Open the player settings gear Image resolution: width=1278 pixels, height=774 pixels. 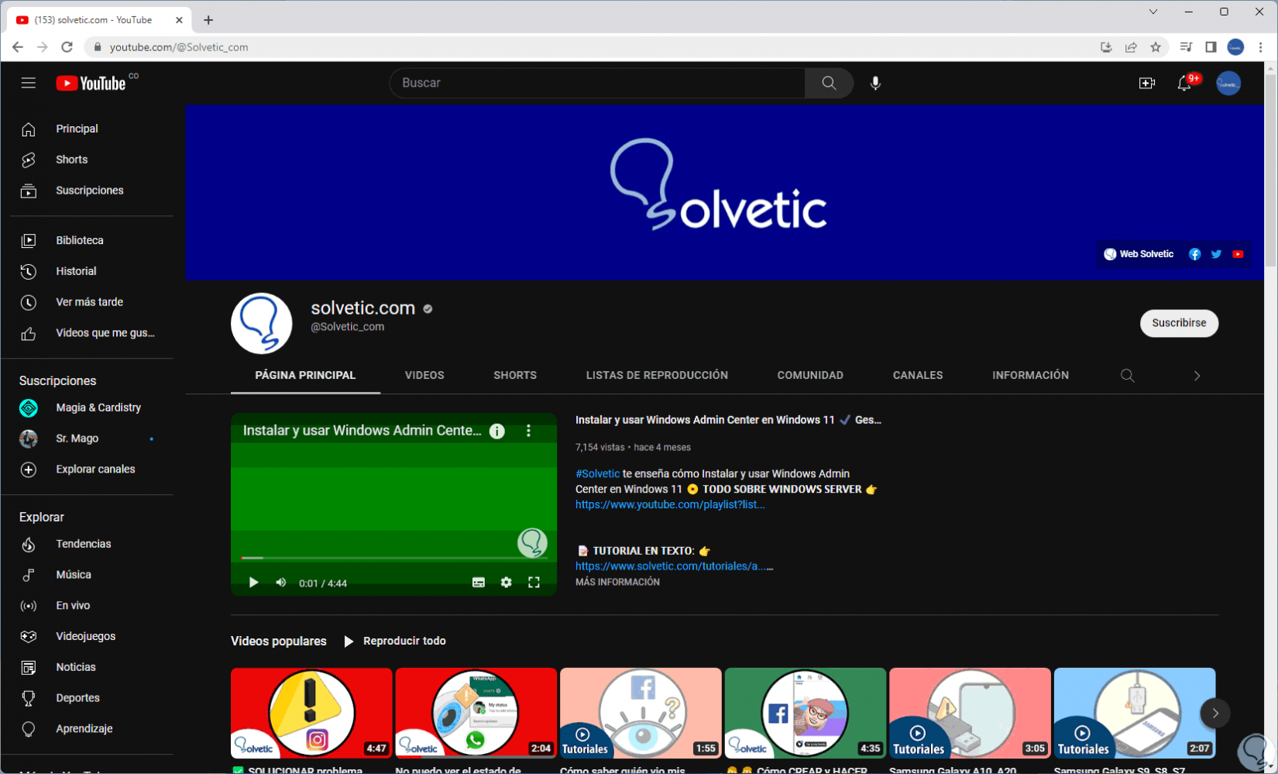[x=507, y=583]
